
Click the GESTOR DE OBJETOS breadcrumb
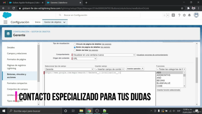[41, 32]
